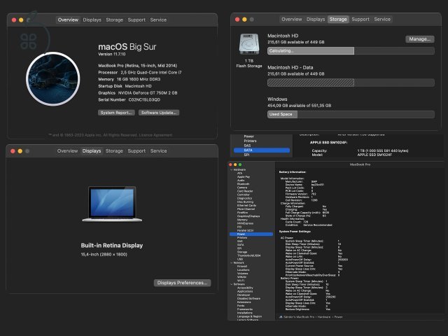Viewport: 448px width, 336px height.
Task: Select FireWire in the sidebar
Action: [242, 213]
